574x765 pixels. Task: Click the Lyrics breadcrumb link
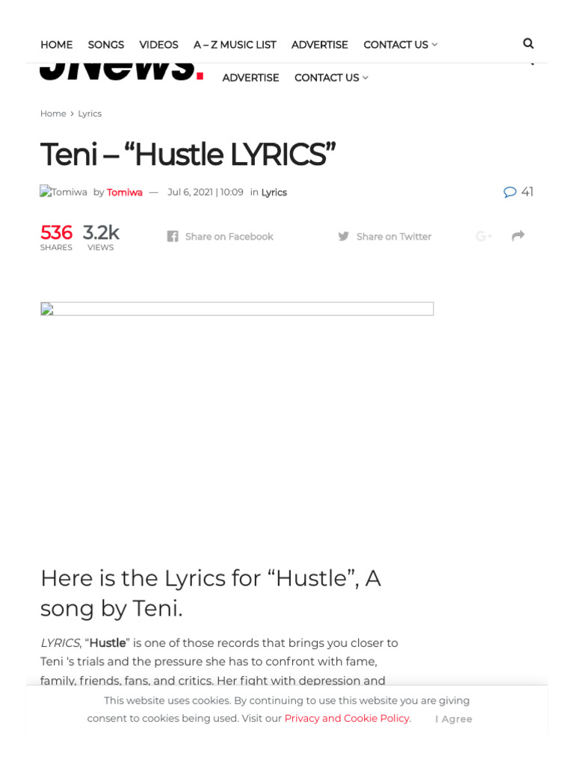point(90,114)
